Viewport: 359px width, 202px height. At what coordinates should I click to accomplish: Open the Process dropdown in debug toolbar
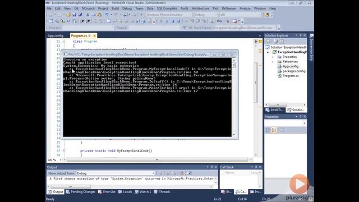(88, 27)
